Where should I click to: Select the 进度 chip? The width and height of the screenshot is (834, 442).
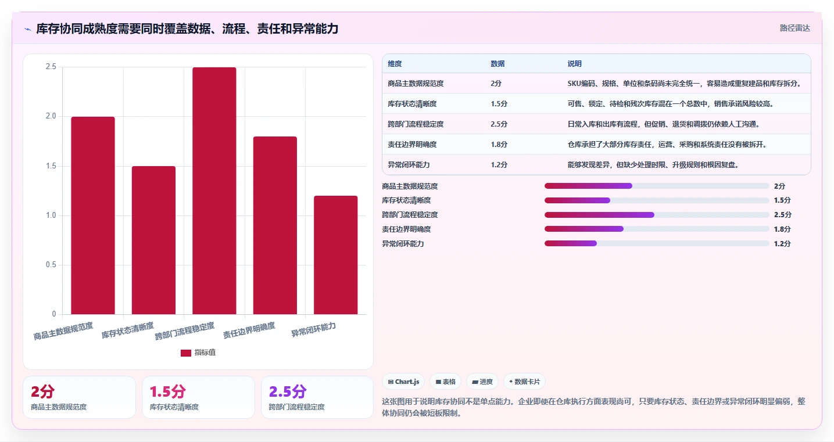point(482,382)
